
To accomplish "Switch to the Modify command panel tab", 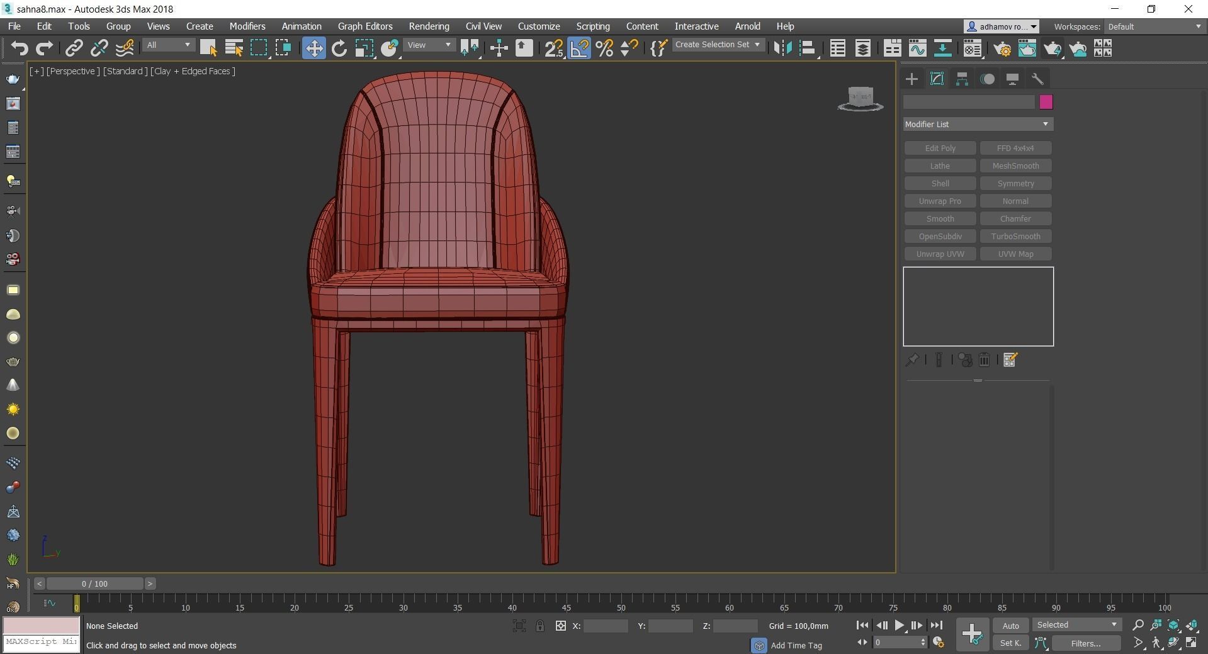I will click(937, 79).
